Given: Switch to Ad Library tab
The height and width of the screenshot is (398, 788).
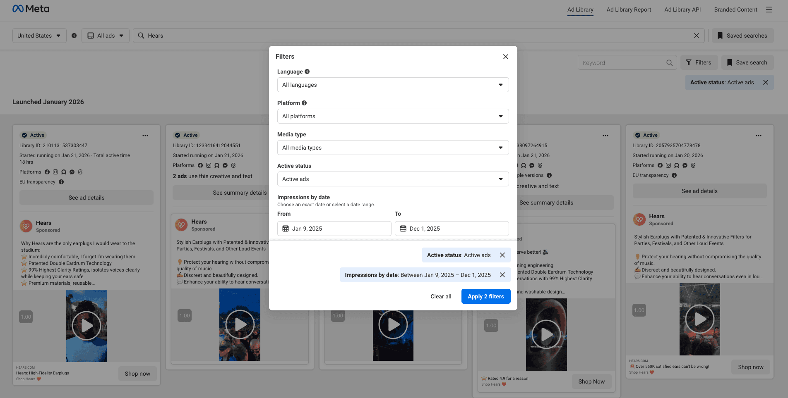Looking at the screenshot, I should 580,10.
